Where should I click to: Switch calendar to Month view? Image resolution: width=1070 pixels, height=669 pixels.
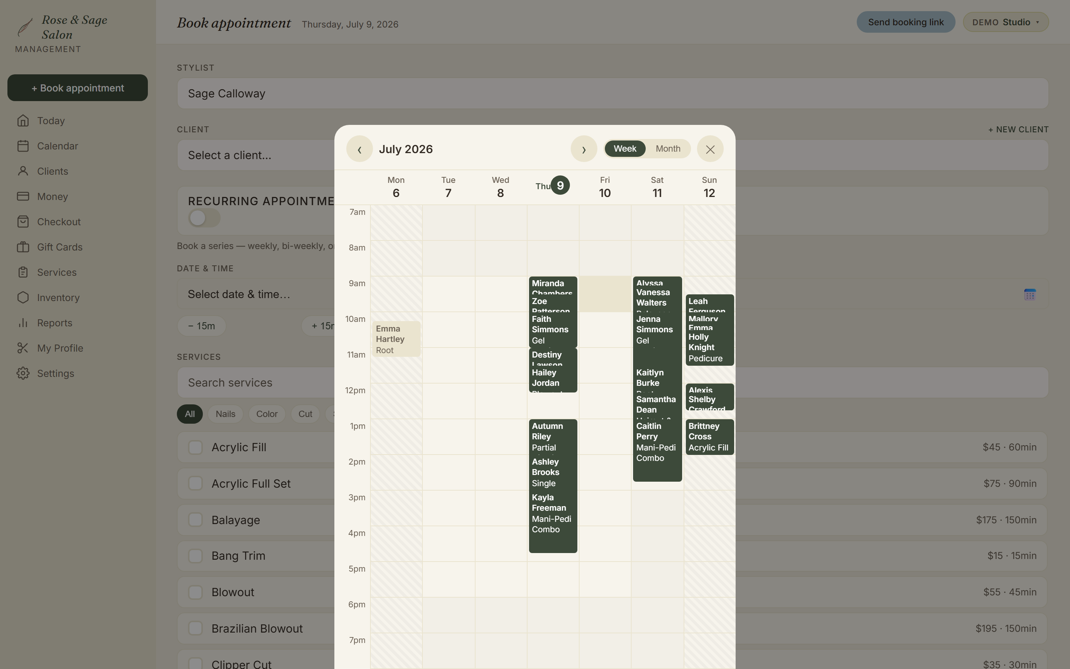[668, 149]
